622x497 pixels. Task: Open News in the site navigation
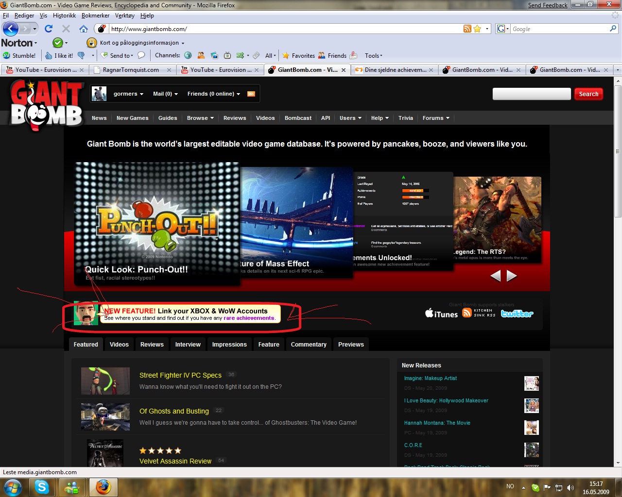pyautogui.click(x=99, y=118)
